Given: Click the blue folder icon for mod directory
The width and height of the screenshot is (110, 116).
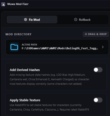Looking at the screenshot, I should 14,47.
